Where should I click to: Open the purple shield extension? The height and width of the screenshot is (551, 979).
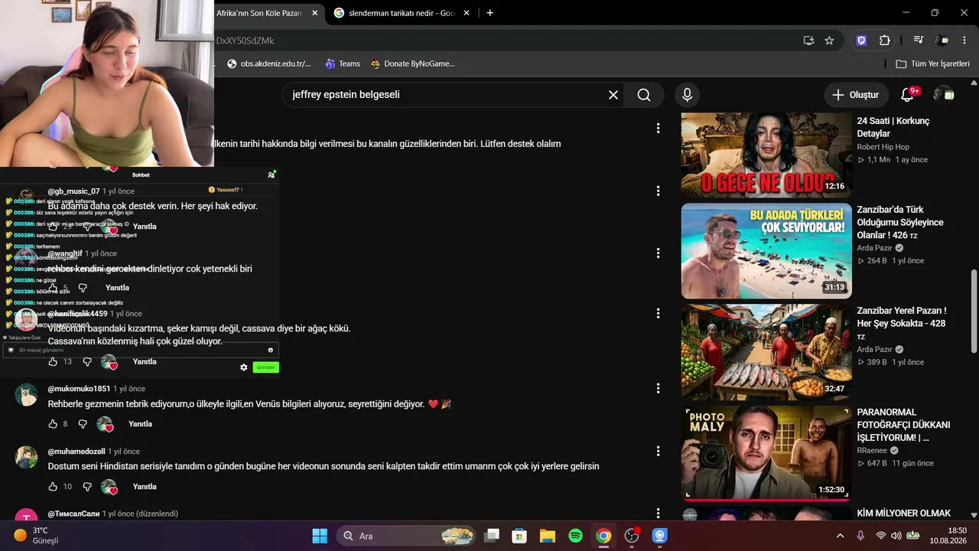[x=861, y=41]
